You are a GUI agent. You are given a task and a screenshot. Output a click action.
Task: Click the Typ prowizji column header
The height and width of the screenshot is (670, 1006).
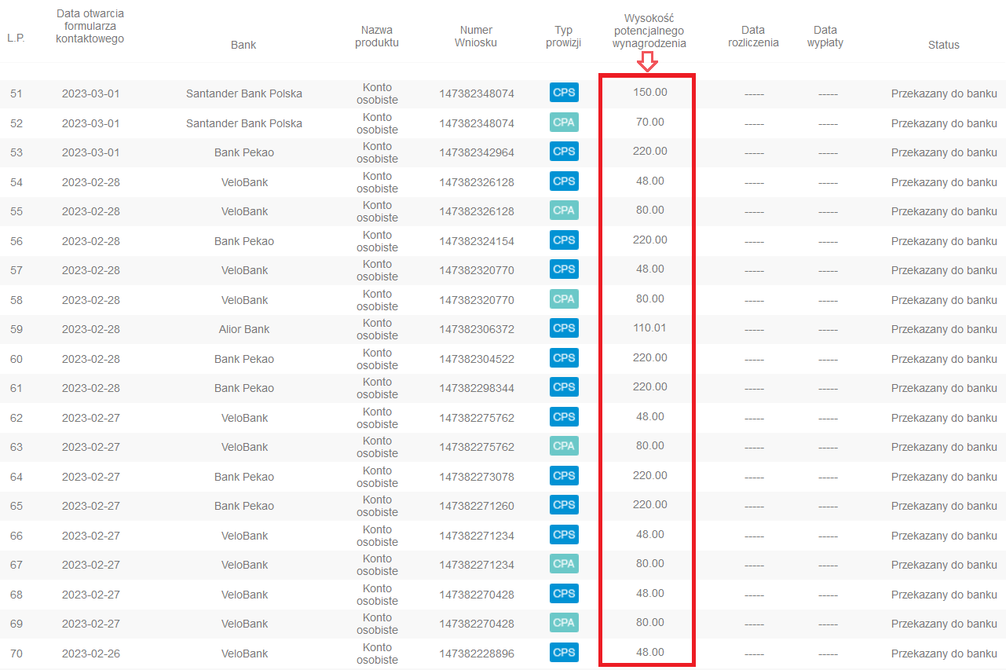coord(563,36)
